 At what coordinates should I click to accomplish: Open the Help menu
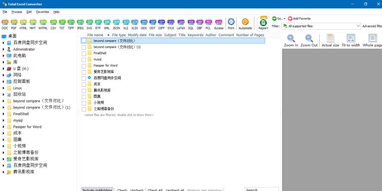pyautogui.click(x=56, y=12)
